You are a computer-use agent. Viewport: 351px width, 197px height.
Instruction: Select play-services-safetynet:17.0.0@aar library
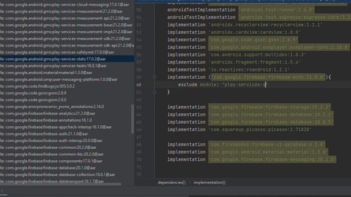[67, 53]
